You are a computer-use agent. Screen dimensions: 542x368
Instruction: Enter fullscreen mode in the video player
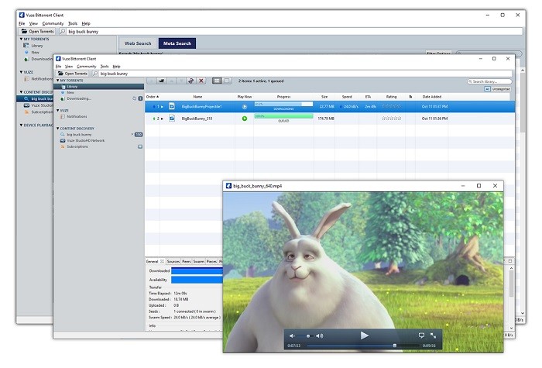click(x=433, y=335)
